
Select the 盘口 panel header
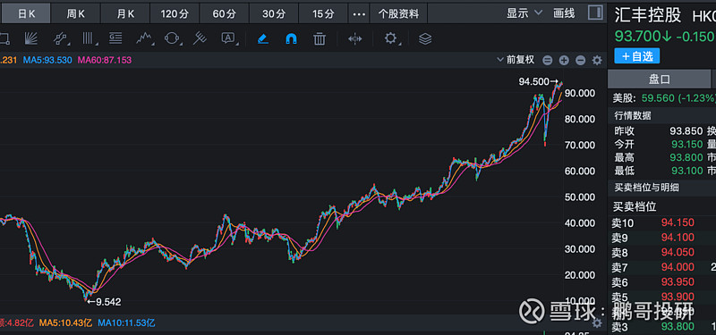660,80
